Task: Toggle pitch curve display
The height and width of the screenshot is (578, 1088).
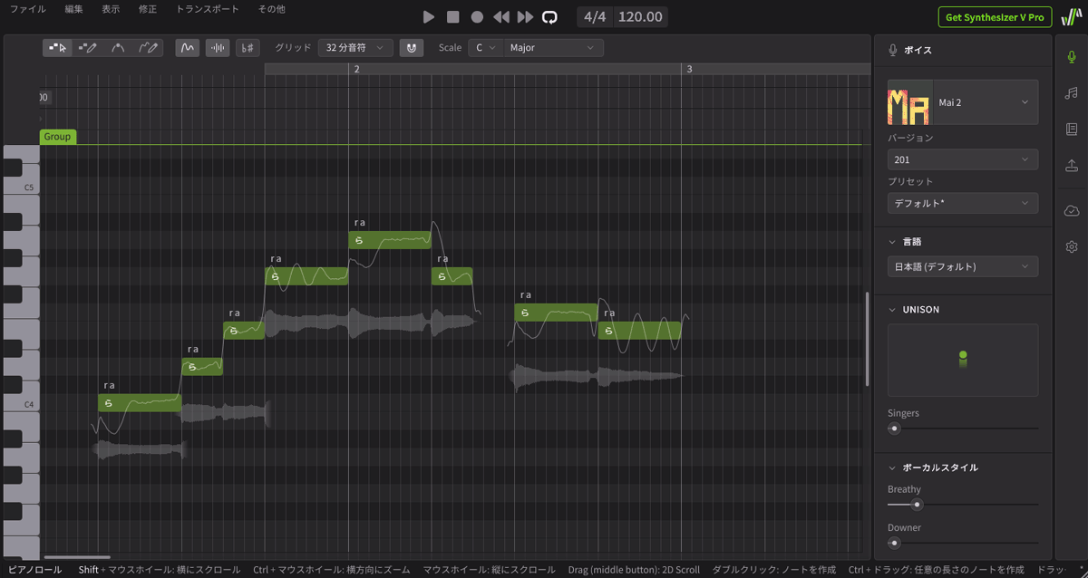Action: [188, 47]
